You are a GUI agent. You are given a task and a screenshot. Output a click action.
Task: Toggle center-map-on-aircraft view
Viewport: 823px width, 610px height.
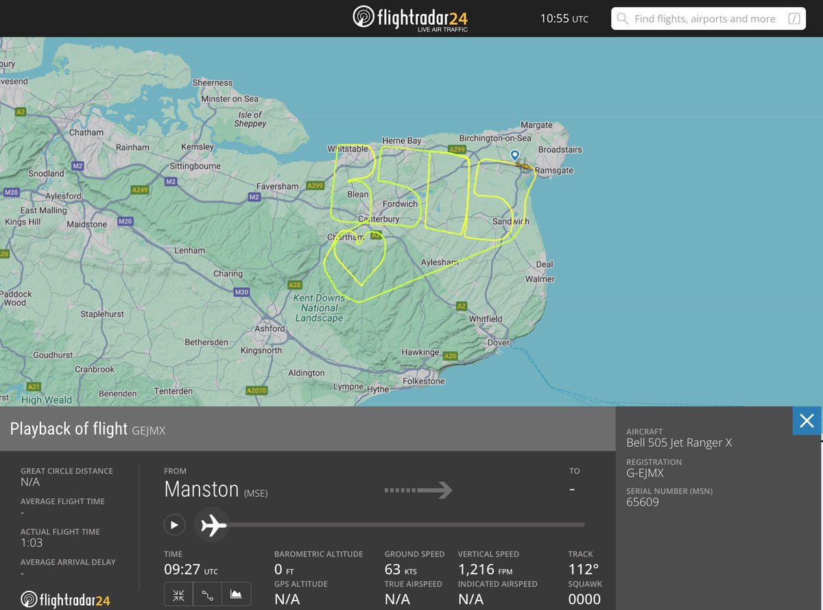(x=178, y=595)
